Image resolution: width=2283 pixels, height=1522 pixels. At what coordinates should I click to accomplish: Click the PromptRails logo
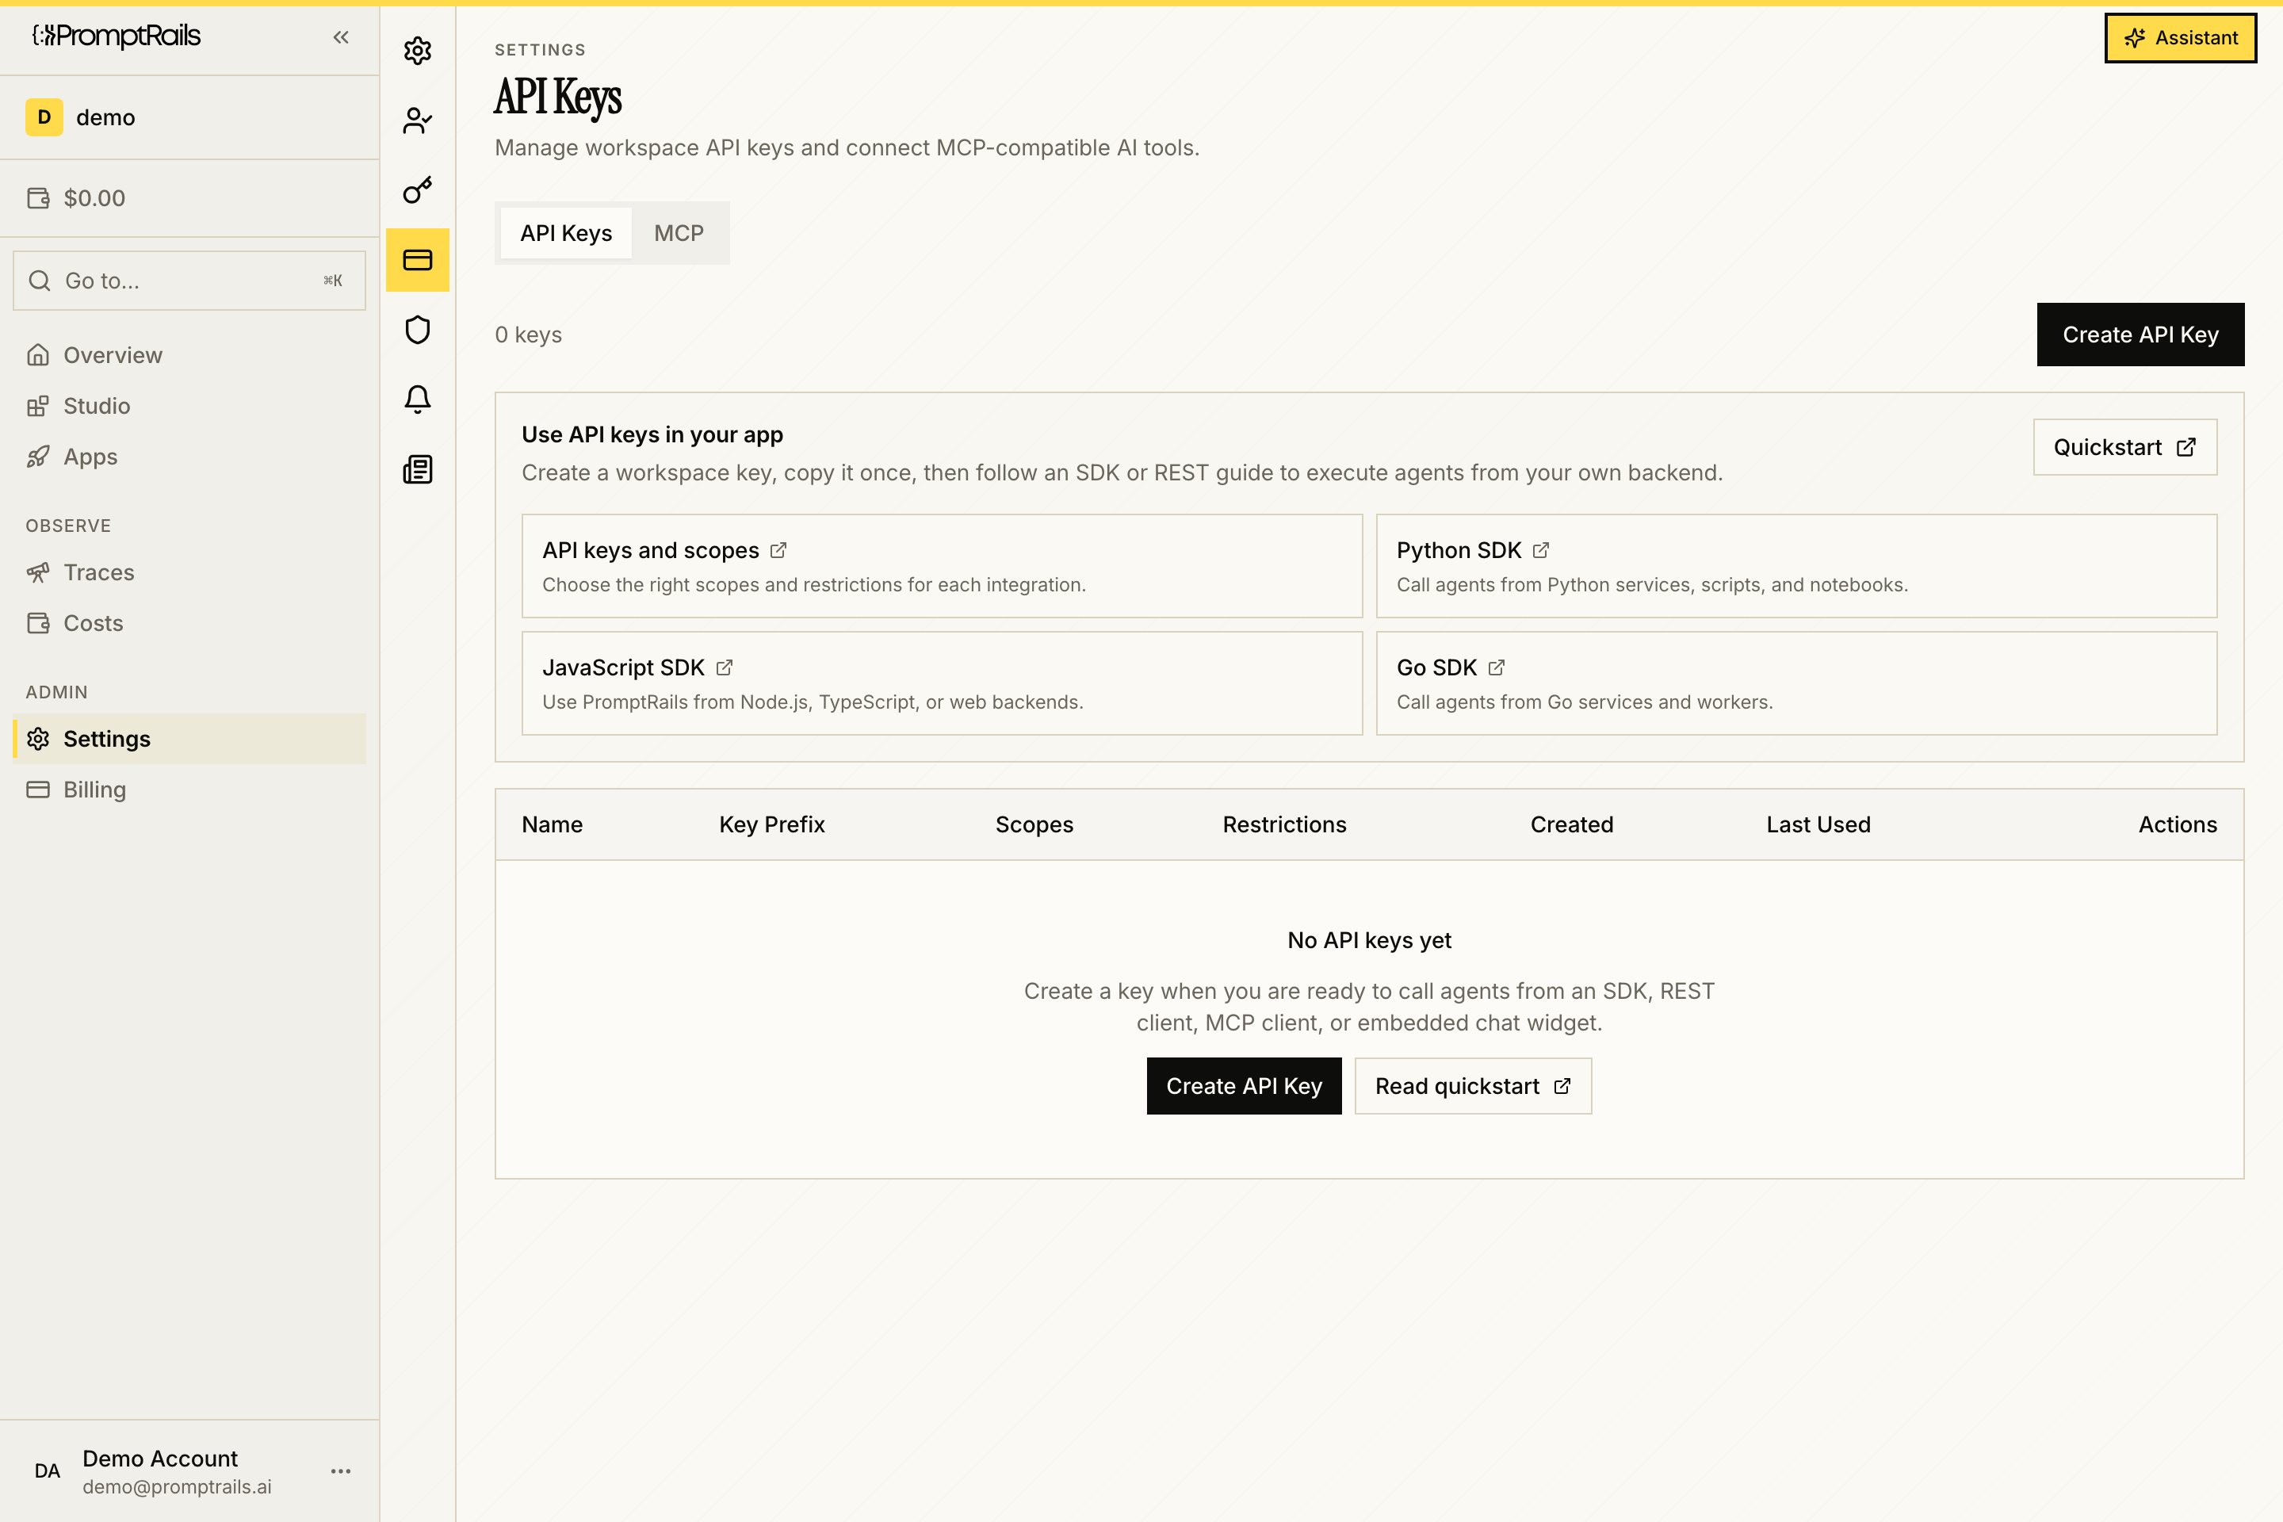(x=117, y=37)
